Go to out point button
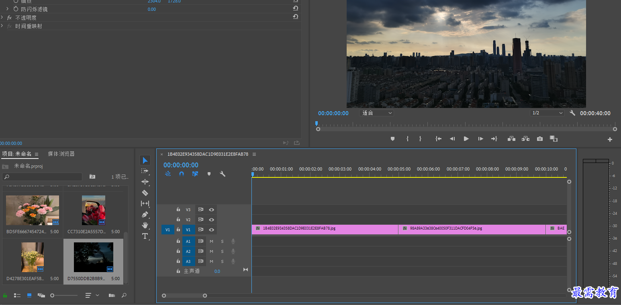 click(494, 139)
